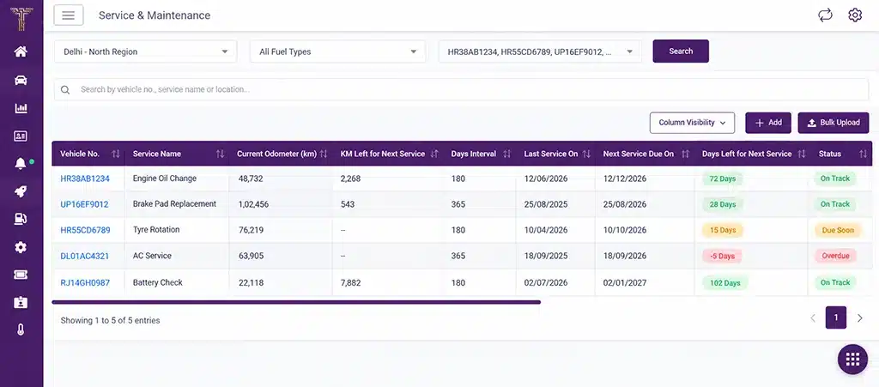Open the badge icon in sidebar
The width and height of the screenshot is (879, 387).
tap(21, 302)
